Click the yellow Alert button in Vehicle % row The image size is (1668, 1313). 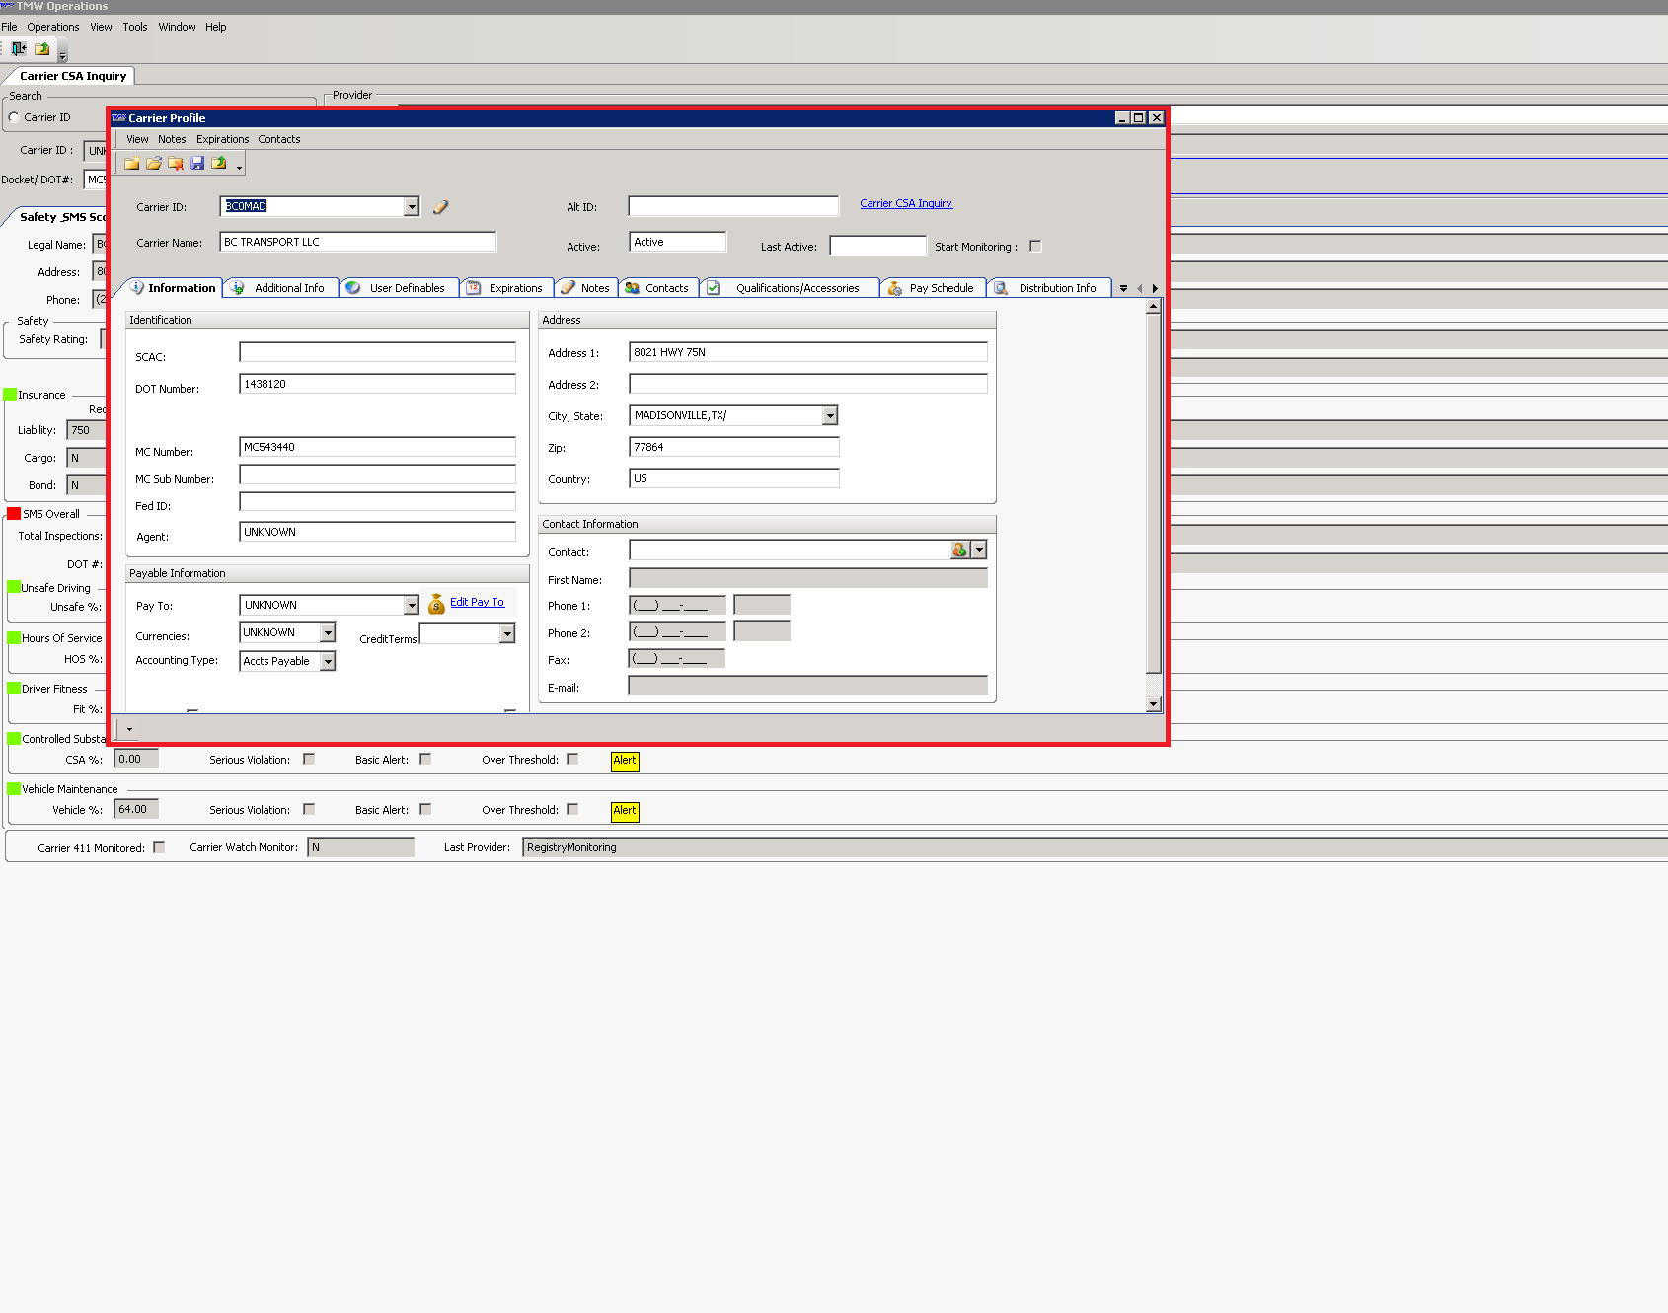pos(625,811)
